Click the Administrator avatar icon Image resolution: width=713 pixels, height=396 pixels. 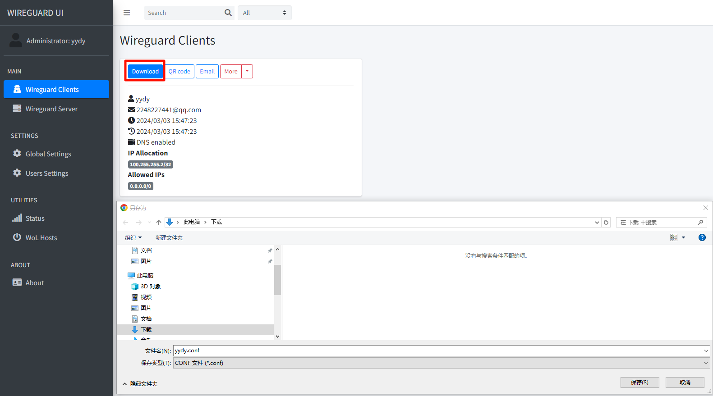click(16, 40)
